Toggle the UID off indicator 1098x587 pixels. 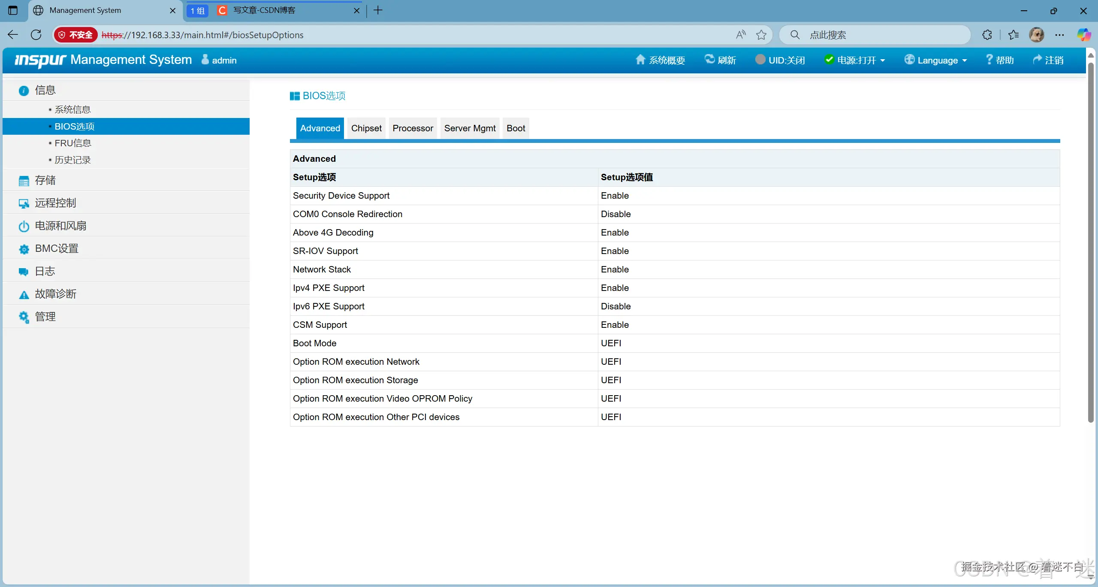tap(780, 60)
